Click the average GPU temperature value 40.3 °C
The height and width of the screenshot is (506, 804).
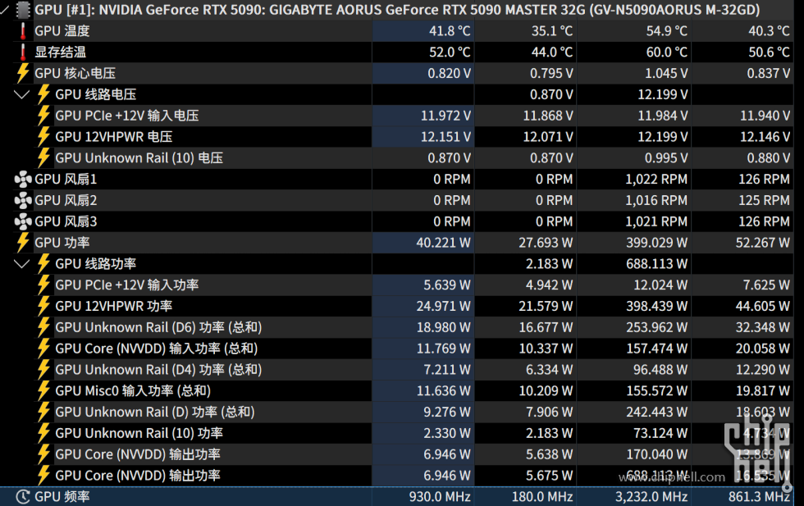pyautogui.click(x=769, y=31)
